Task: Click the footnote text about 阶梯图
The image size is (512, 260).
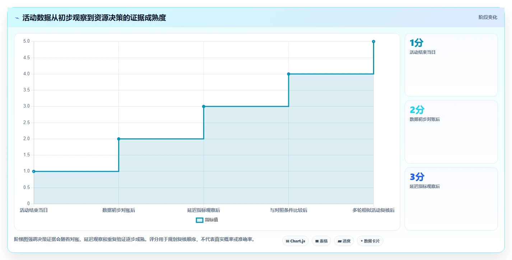Action: pos(134,239)
